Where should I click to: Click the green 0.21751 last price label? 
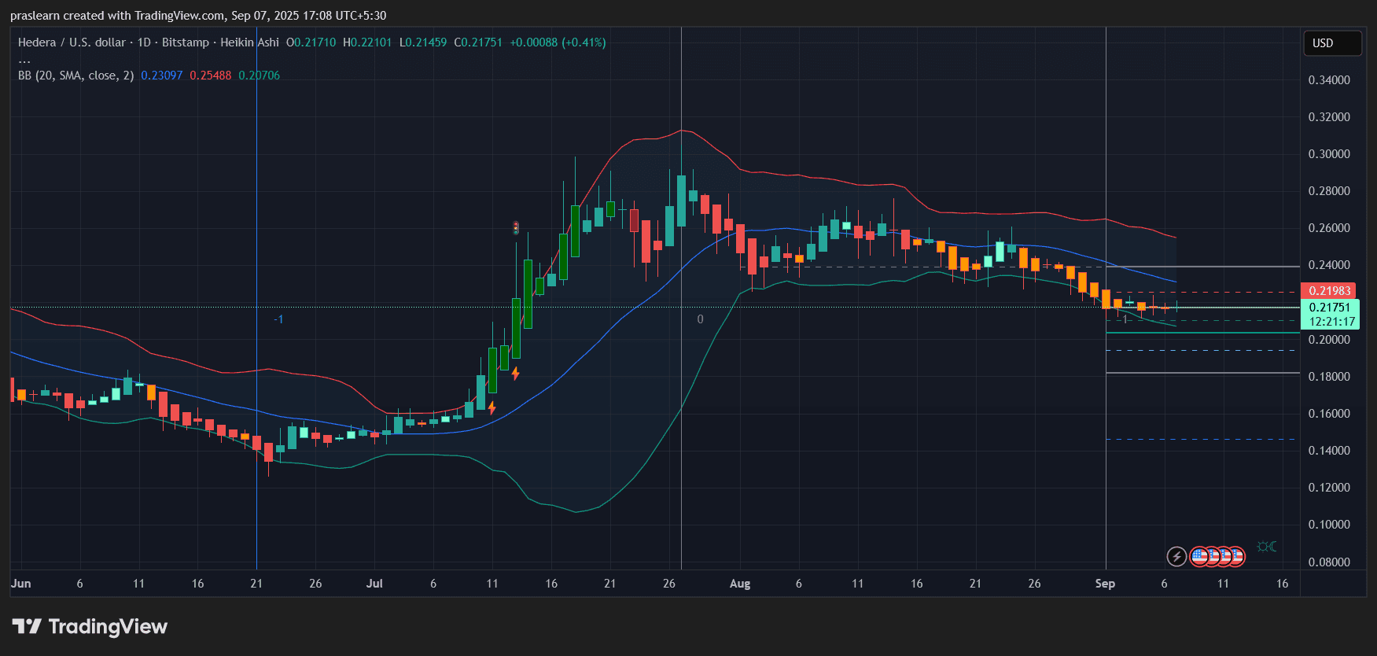click(1328, 308)
